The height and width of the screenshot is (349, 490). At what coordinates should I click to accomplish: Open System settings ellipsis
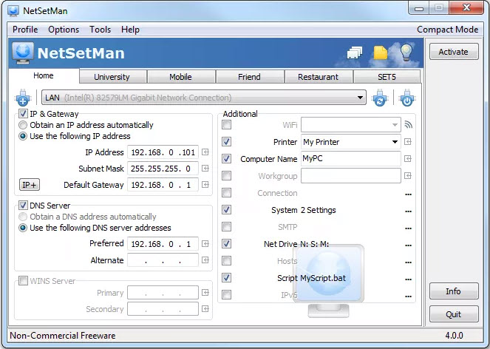pyautogui.click(x=408, y=211)
